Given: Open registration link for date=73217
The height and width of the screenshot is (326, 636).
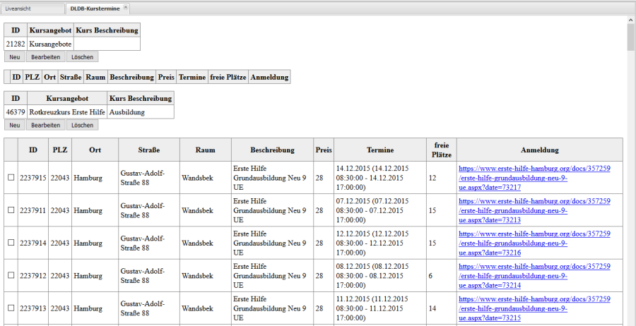Looking at the screenshot, I should [x=534, y=178].
